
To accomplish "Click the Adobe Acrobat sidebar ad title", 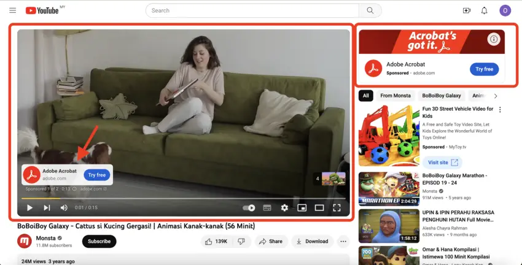I will (405, 64).
